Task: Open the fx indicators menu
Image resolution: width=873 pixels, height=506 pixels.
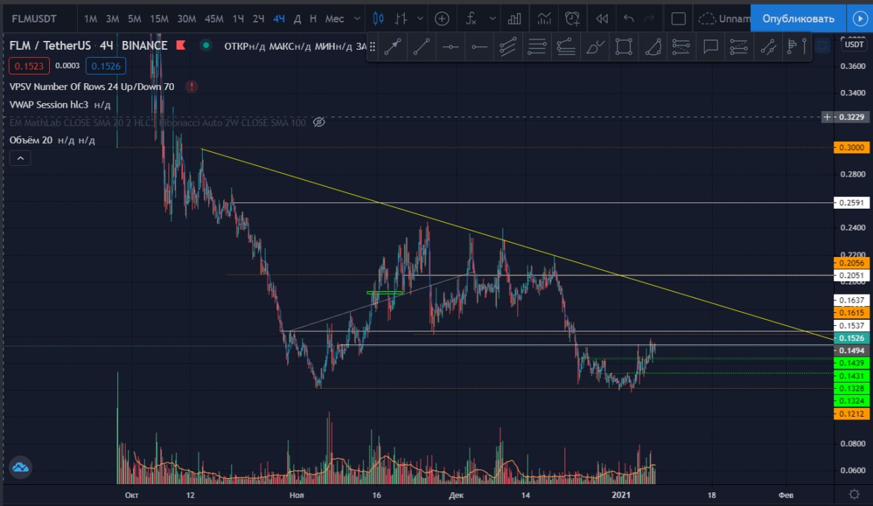Action: click(x=471, y=18)
